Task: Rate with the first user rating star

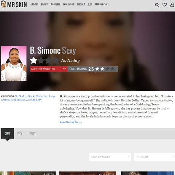Action: pyautogui.click(x=97, y=69)
